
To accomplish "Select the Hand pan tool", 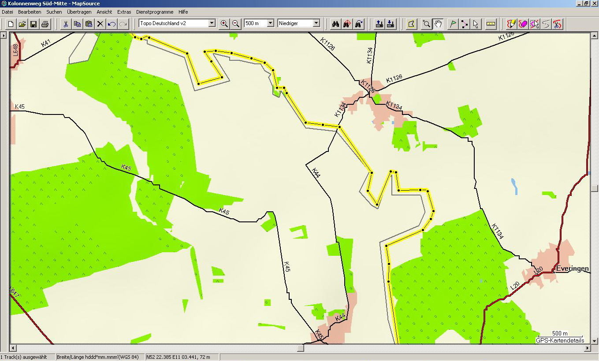I will [438, 24].
